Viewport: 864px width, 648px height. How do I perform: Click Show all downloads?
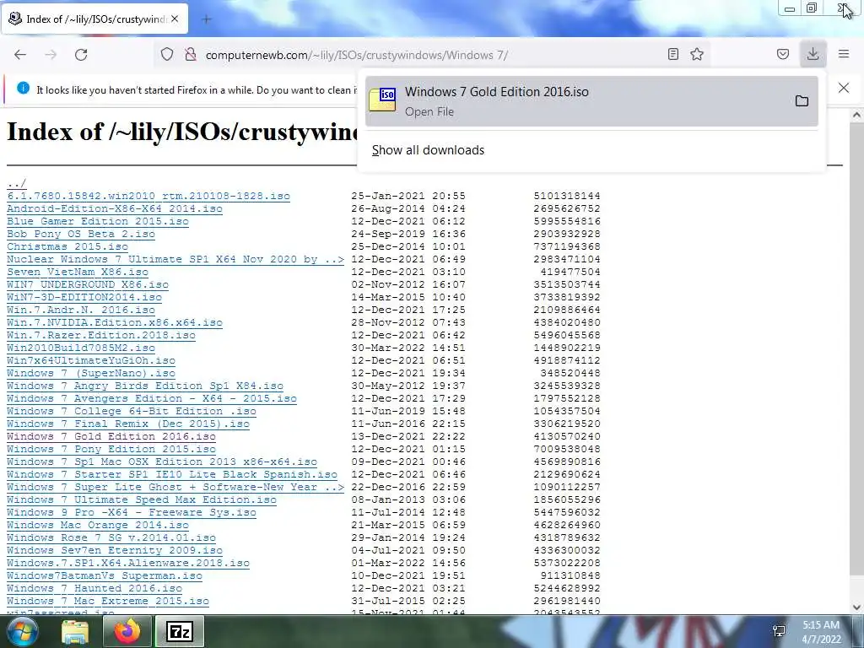[428, 150]
